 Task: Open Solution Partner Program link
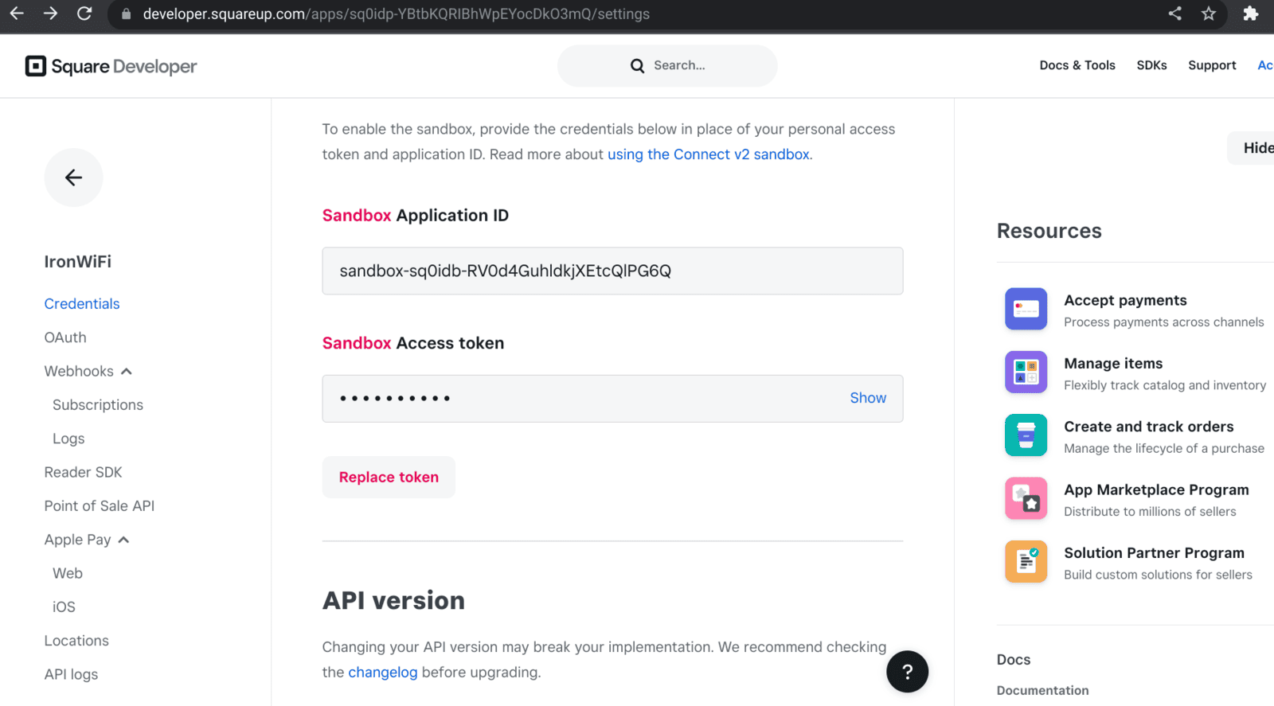pyautogui.click(x=1154, y=552)
